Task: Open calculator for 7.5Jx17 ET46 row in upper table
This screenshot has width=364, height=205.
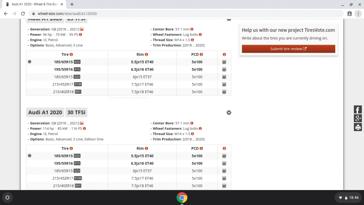Action: click(224, 84)
